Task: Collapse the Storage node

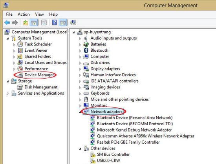Action: 8,81
